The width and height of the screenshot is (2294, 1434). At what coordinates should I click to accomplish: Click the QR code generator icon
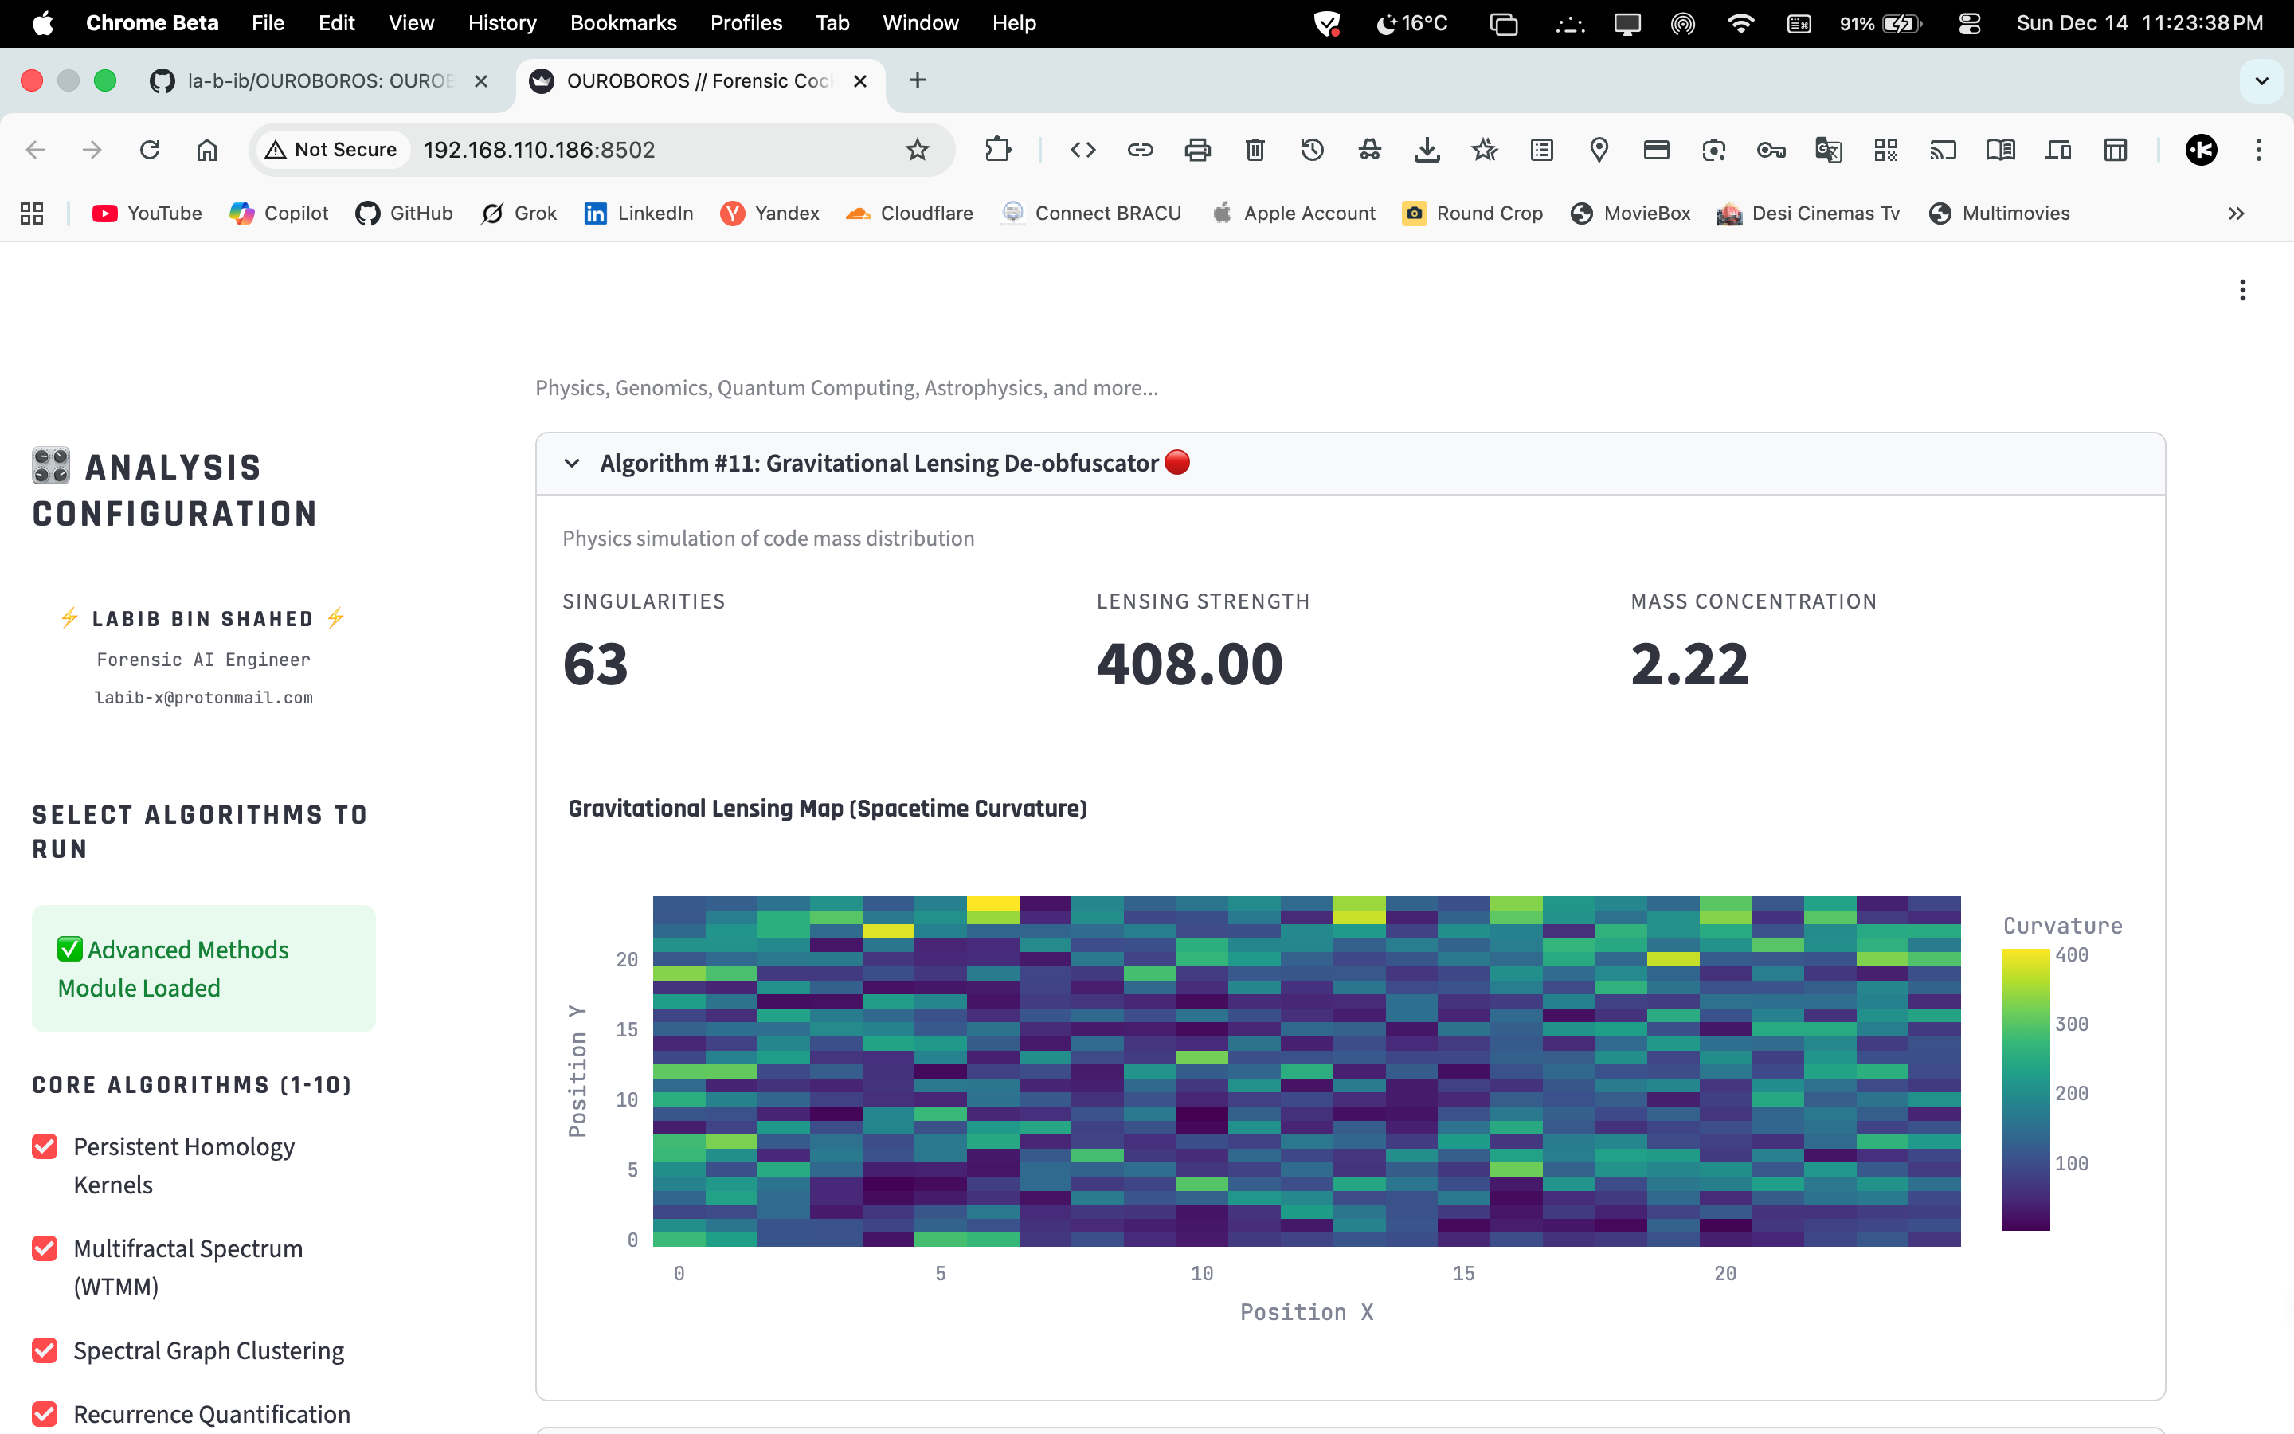pyautogui.click(x=1885, y=150)
